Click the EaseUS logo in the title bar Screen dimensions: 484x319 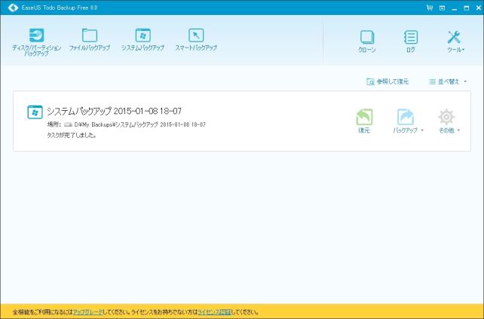point(13,8)
